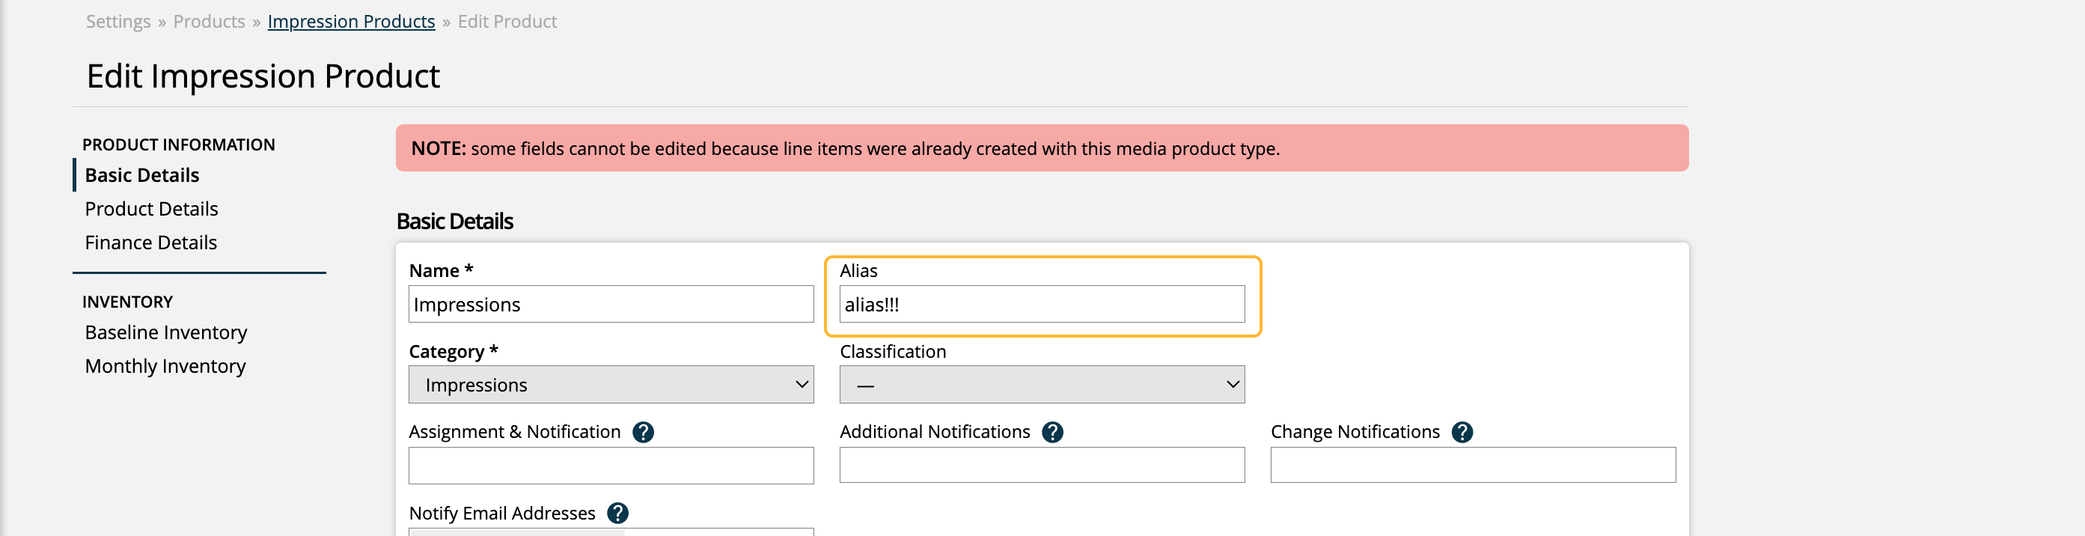Open Baseline Inventory page
This screenshot has height=536, width=2085.
(166, 333)
